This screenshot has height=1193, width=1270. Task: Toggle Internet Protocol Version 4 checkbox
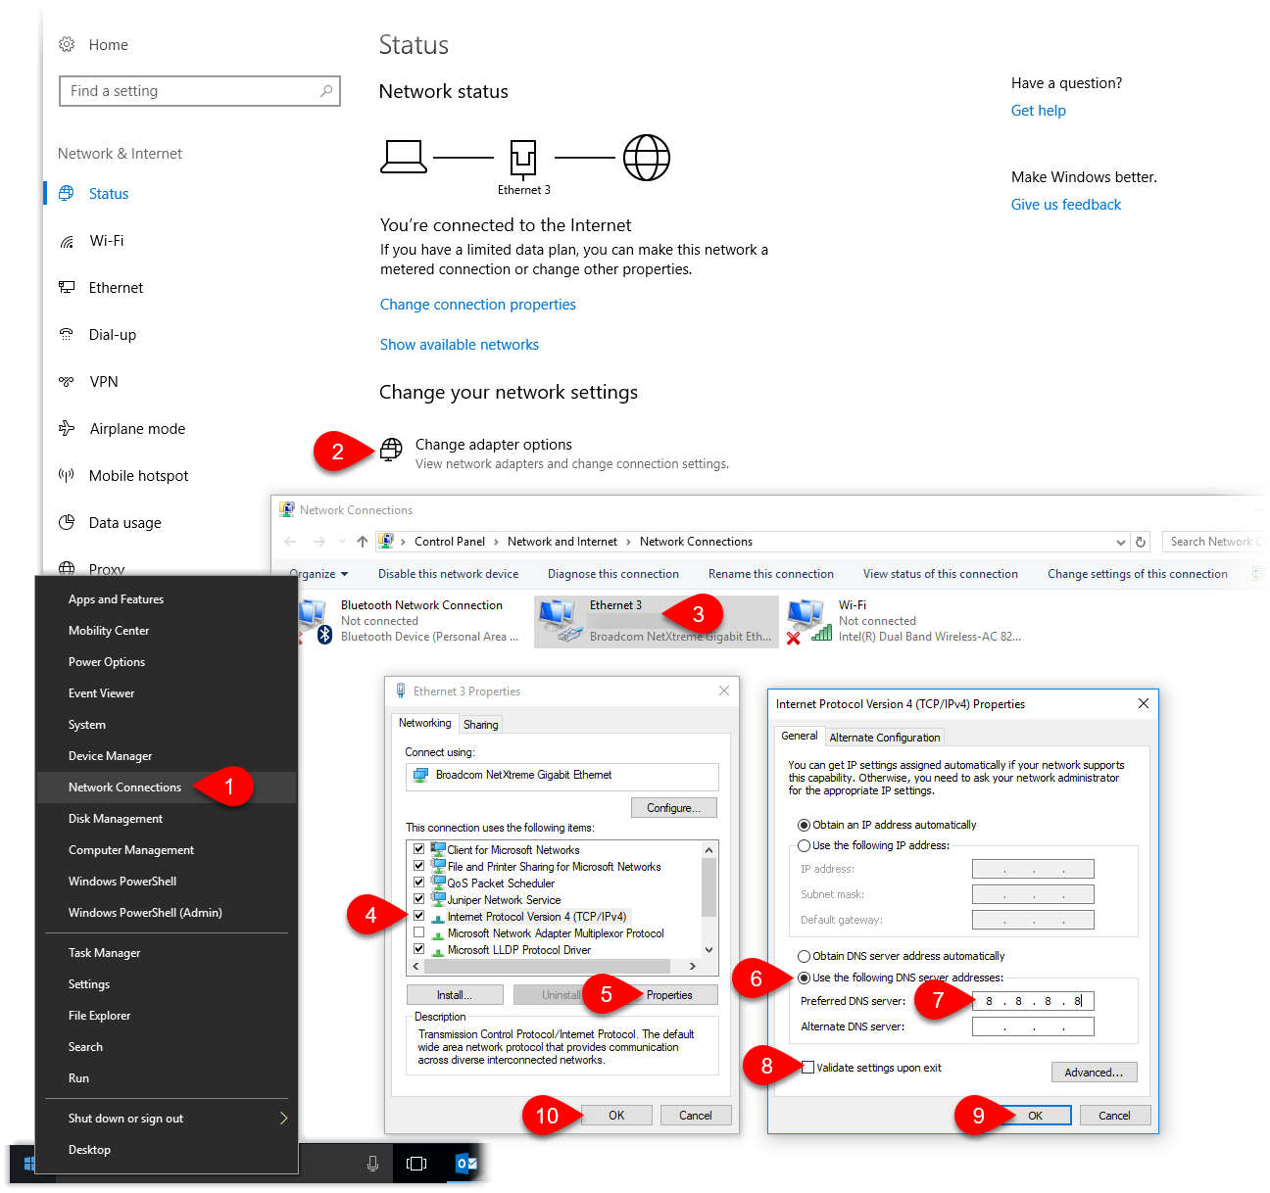(x=419, y=916)
